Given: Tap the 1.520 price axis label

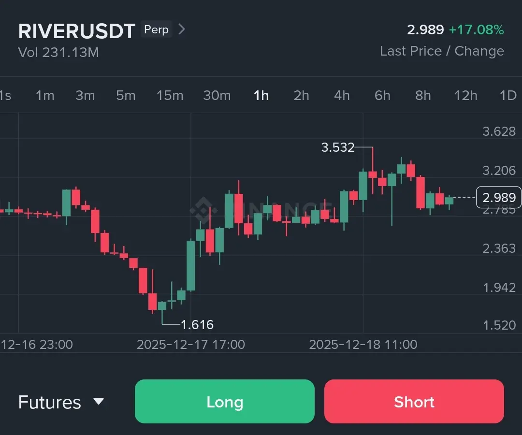Looking at the screenshot, I should pyautogui.click(x=499, y=325).
